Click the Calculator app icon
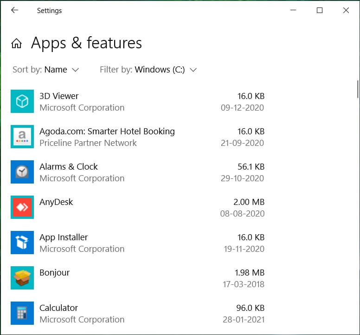 tap(22, 313)
